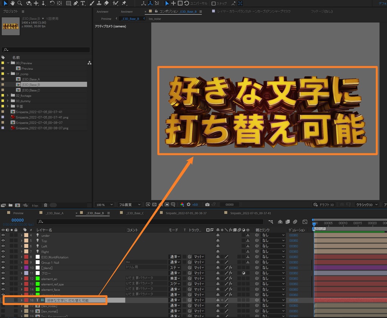The height and width of the screenshot is (318, 387).
Task: Hide the under layer with its eye toggle
Action: (3, 235)
